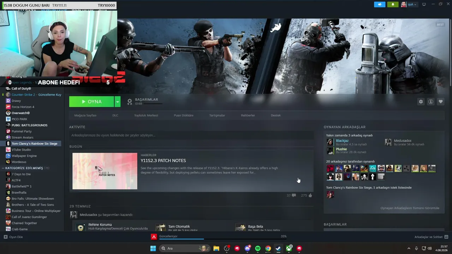Open friend Medusadxx in friends panel
This screenshot has height=254, width=452.
pos(403,141)
